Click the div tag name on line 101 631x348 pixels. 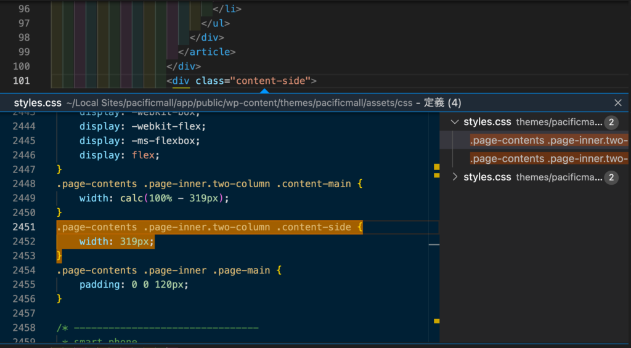(x=181, y=81)
